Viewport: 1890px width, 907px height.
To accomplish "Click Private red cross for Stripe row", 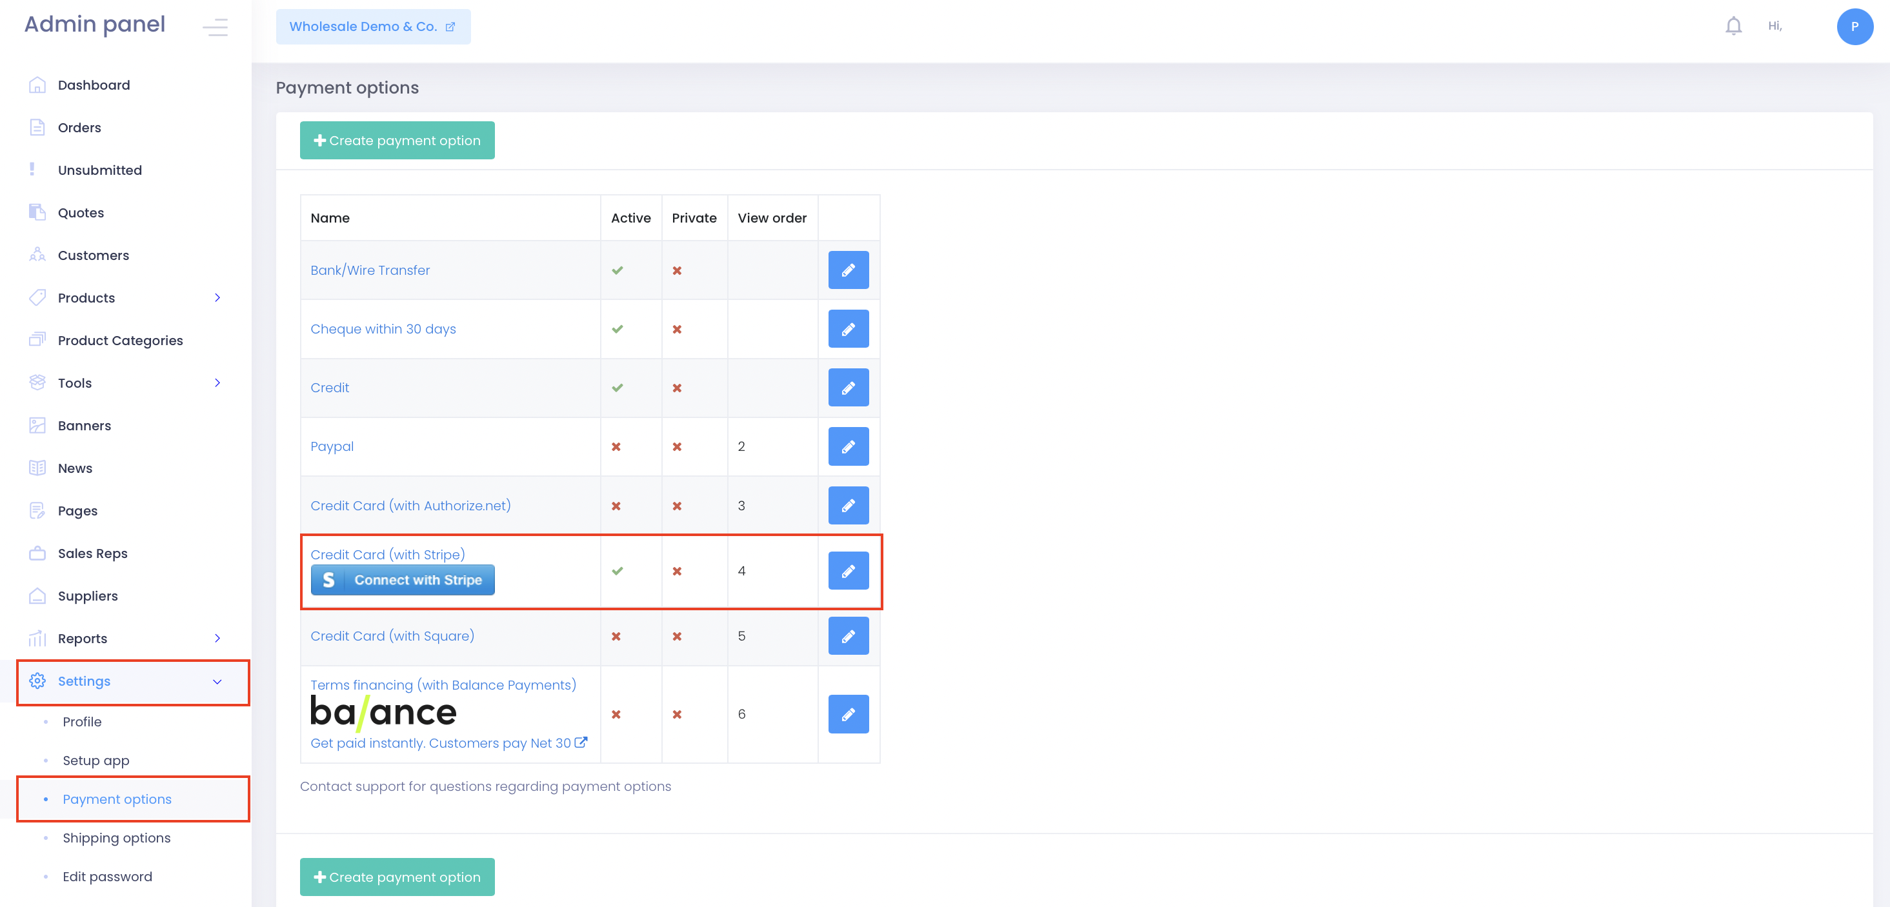I will click(x=677, y=571).
